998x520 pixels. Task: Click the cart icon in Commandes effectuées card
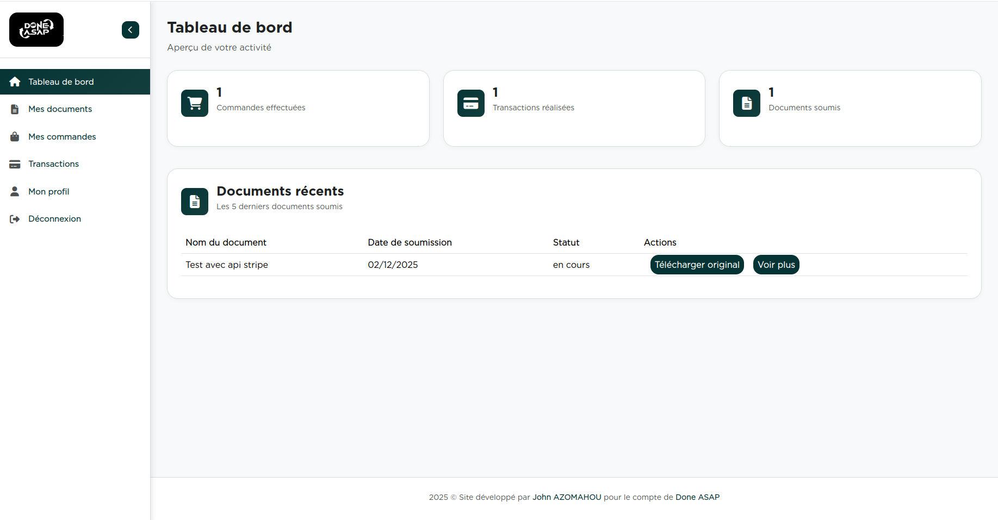point(195,103)
